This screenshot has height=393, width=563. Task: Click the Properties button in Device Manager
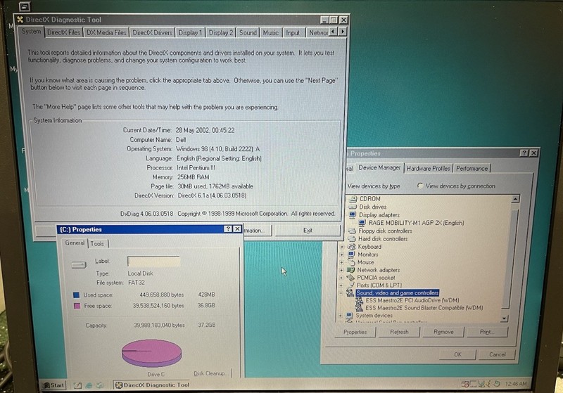click(355, 332)
